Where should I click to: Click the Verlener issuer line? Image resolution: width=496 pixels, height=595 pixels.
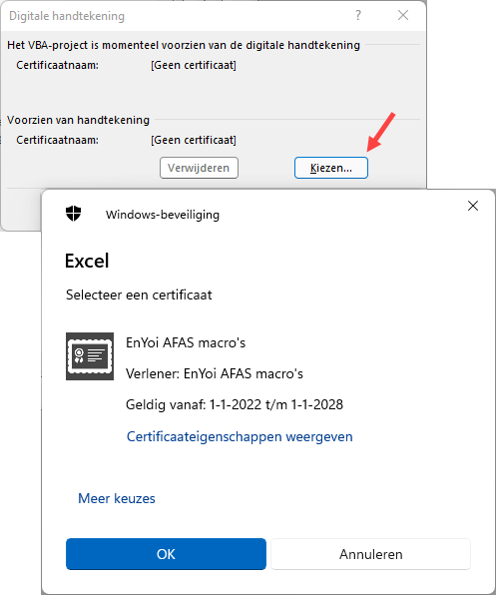click(215, 373)
